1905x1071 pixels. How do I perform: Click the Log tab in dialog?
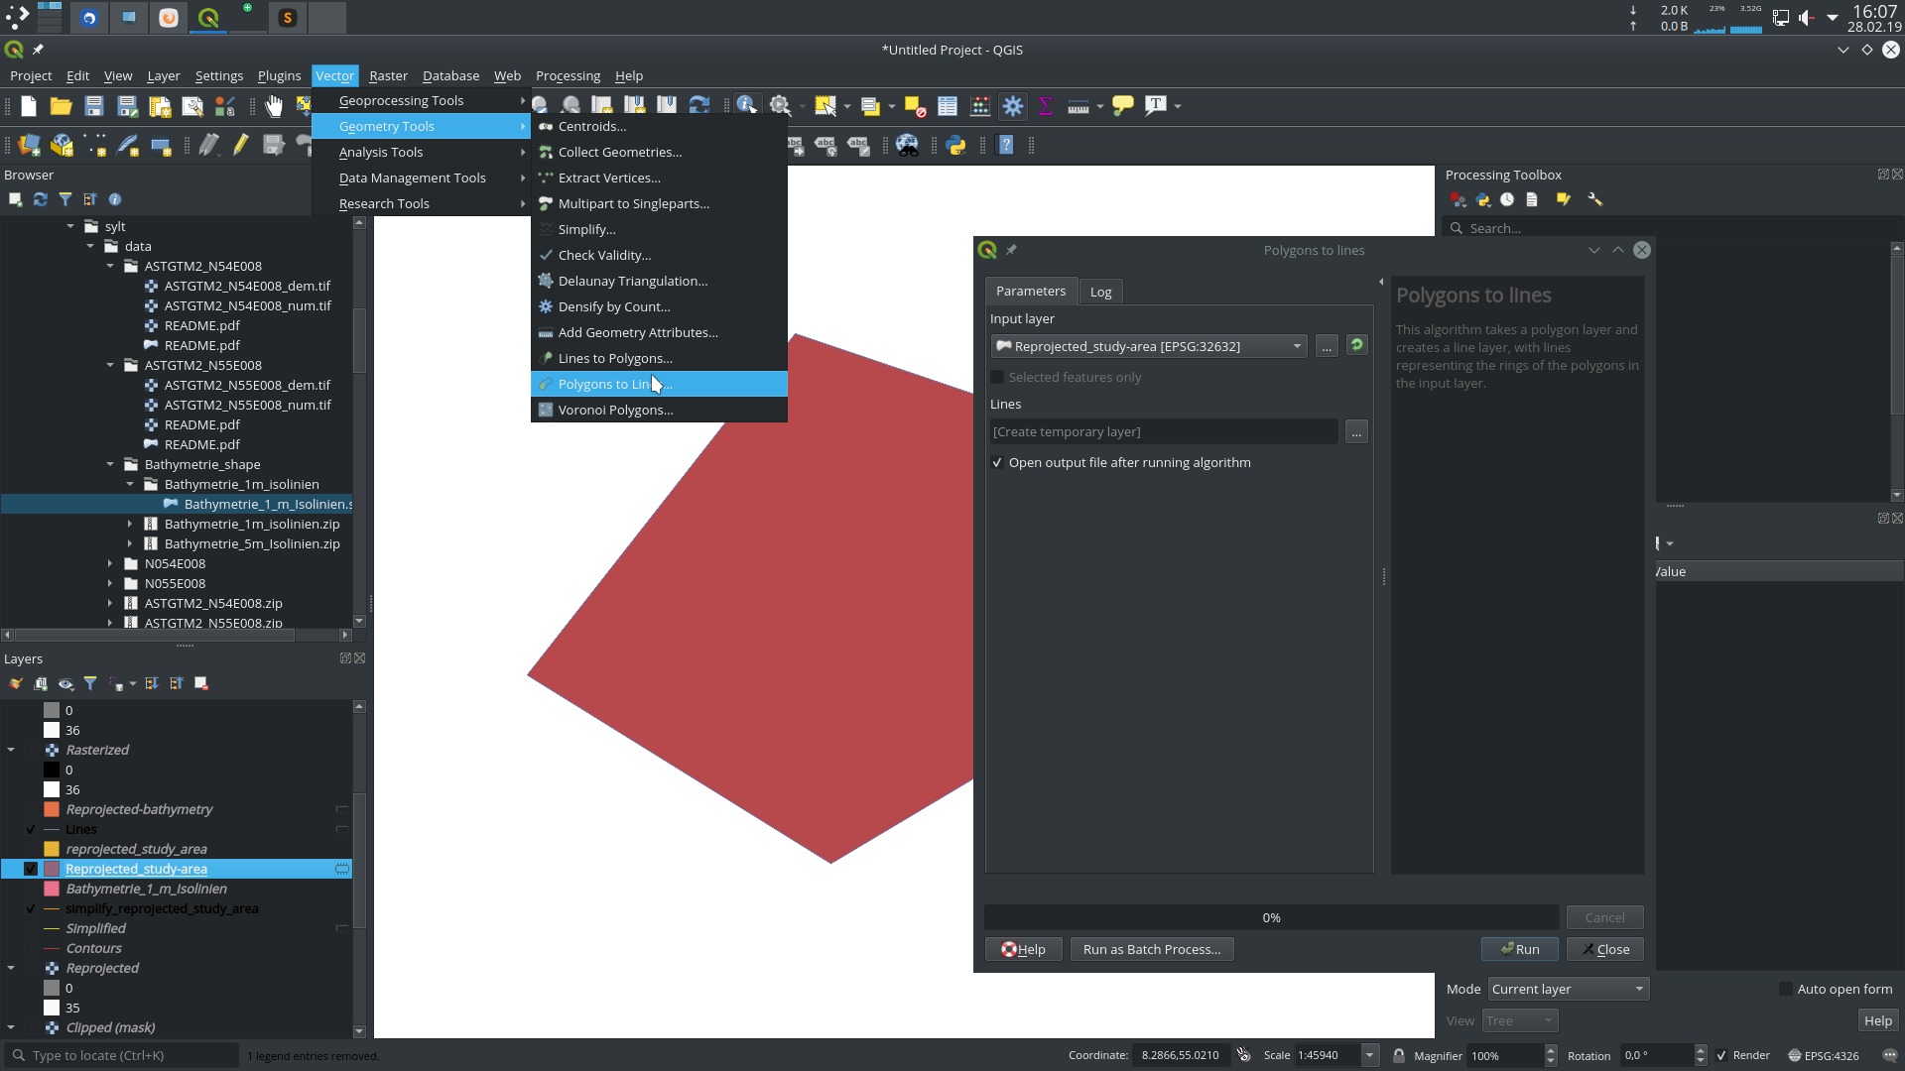point(1100,291)
